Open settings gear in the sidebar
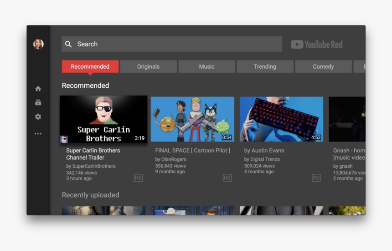 tap(38, 116)
